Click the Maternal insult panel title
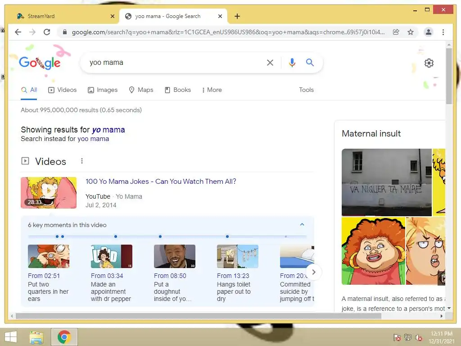Viewport: 461px width, 346px height. pyautogui.click(x=371, y=133)
